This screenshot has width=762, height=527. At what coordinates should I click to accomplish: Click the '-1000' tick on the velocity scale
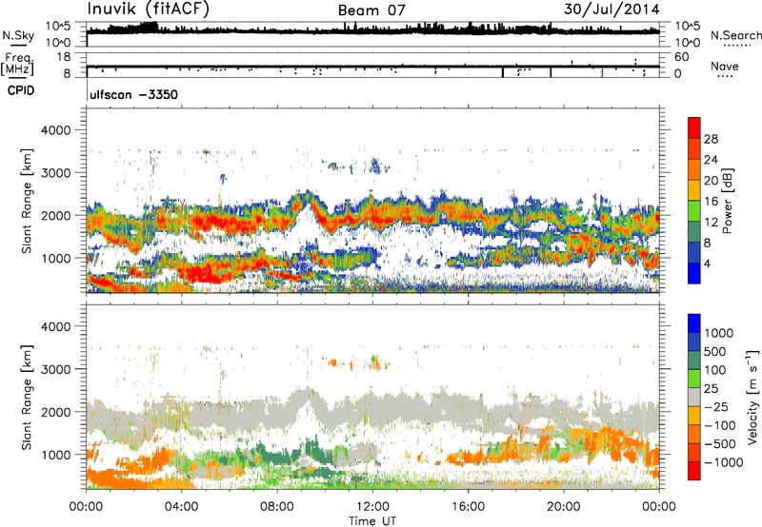click(x=724, y=462)
